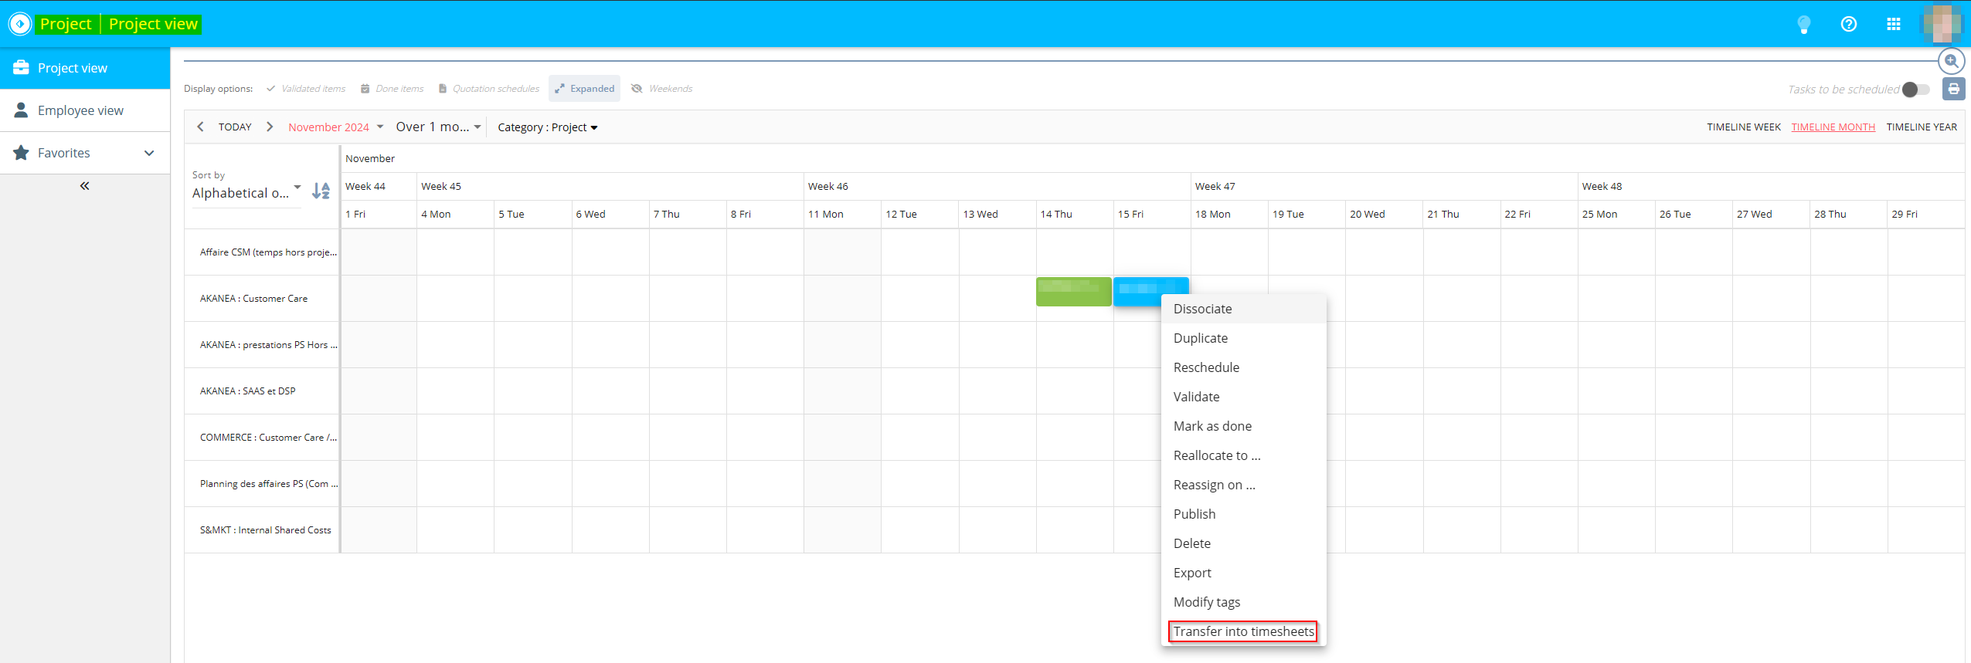Click the zoom magnifier icon
This screenshot has width=1971, height=663.
tap(1951, 61)
